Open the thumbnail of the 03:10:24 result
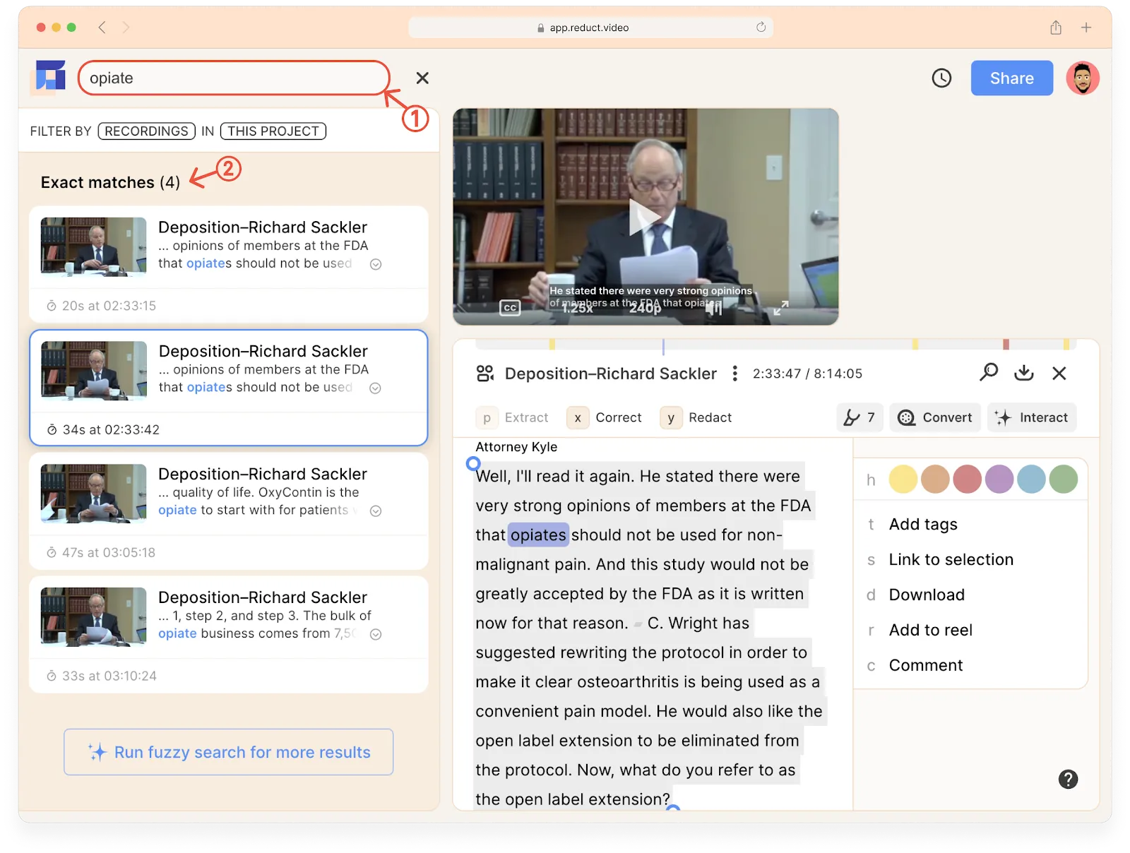The image size is (1130, 853). click(x=93, y=616)
